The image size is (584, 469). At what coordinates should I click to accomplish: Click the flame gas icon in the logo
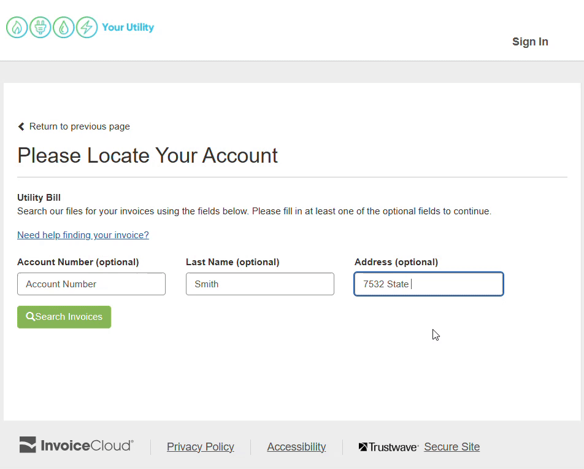[17, 28]
